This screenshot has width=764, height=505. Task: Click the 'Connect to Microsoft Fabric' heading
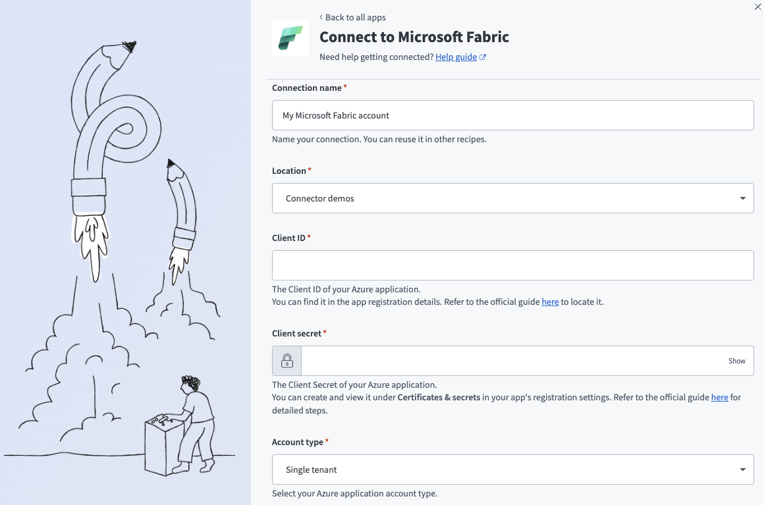(414, 37)
